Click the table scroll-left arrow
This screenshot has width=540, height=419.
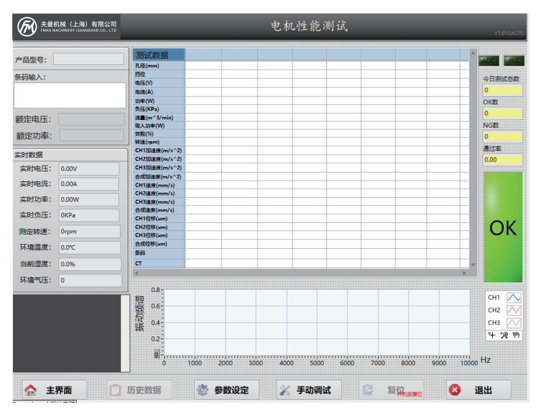(136, 273)
